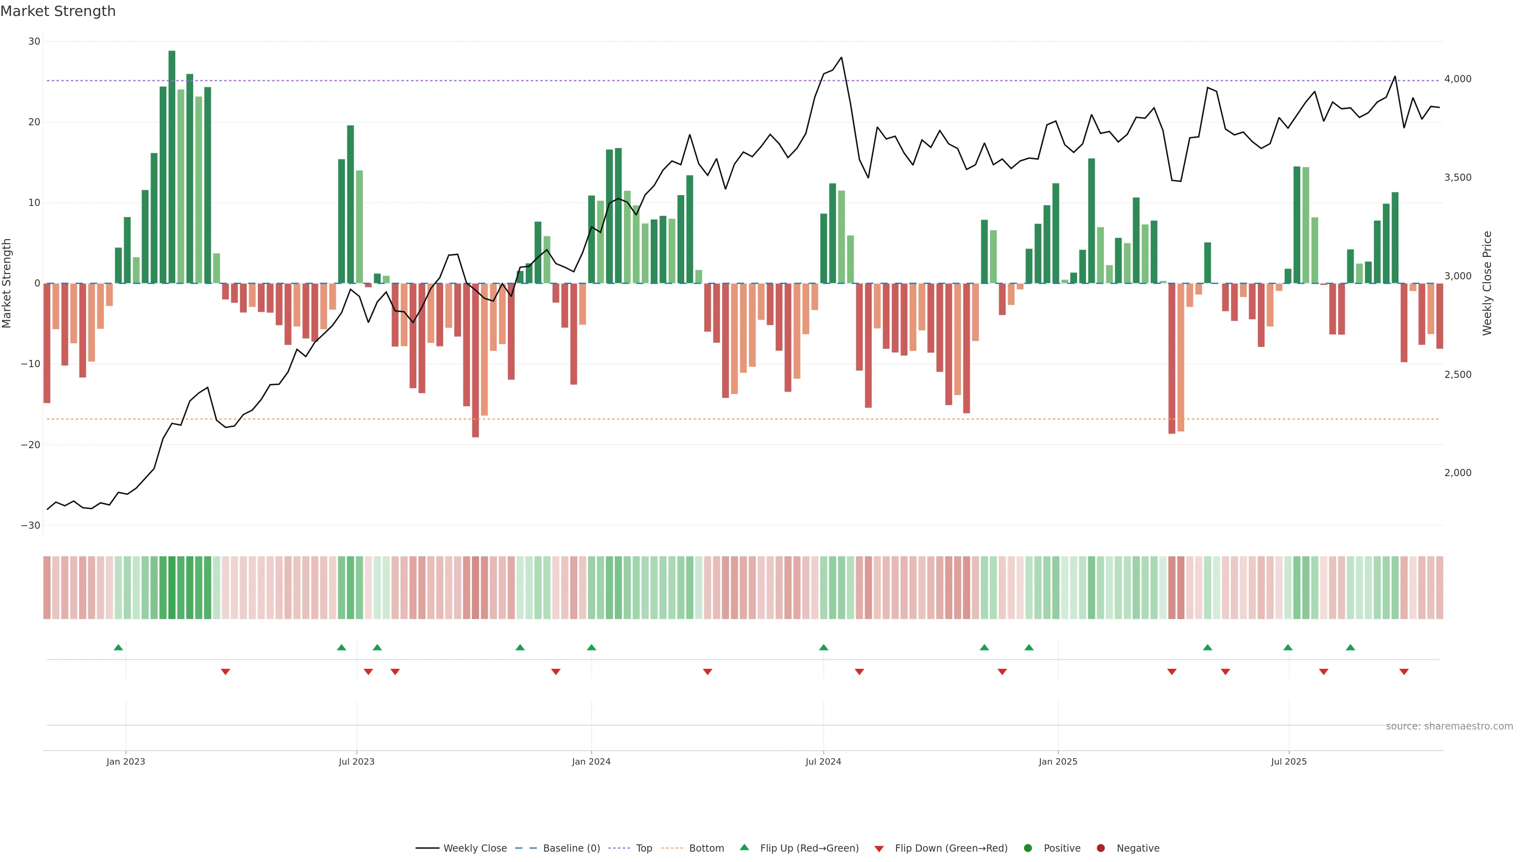1533x862 pixels.
Task: Click the Negative red circle legend icon
Action: (1100, 848)
